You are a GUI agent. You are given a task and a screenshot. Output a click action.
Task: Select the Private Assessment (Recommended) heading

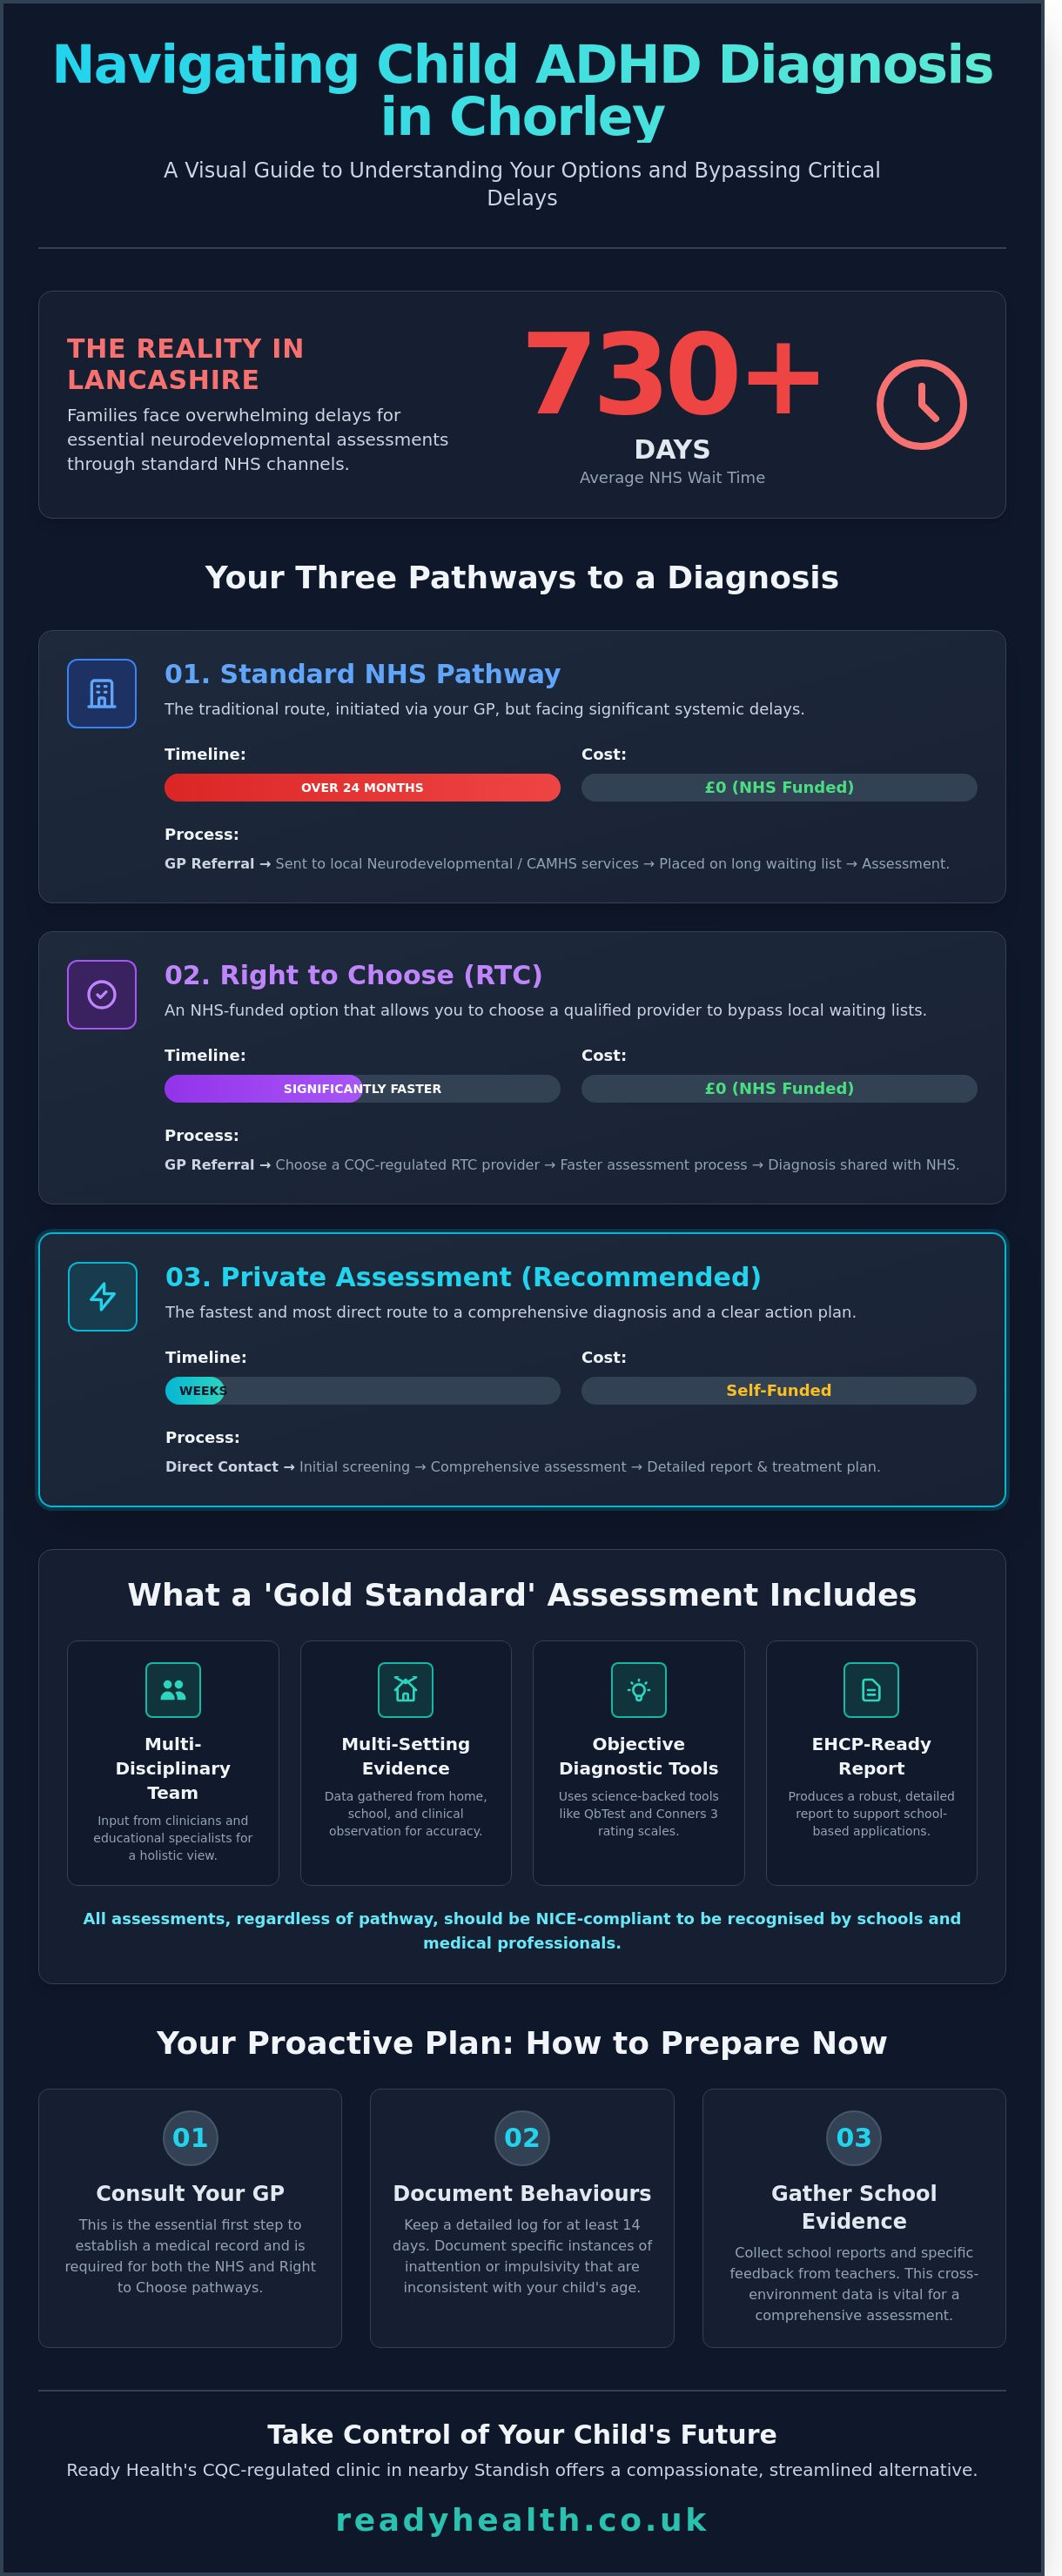463,1277
